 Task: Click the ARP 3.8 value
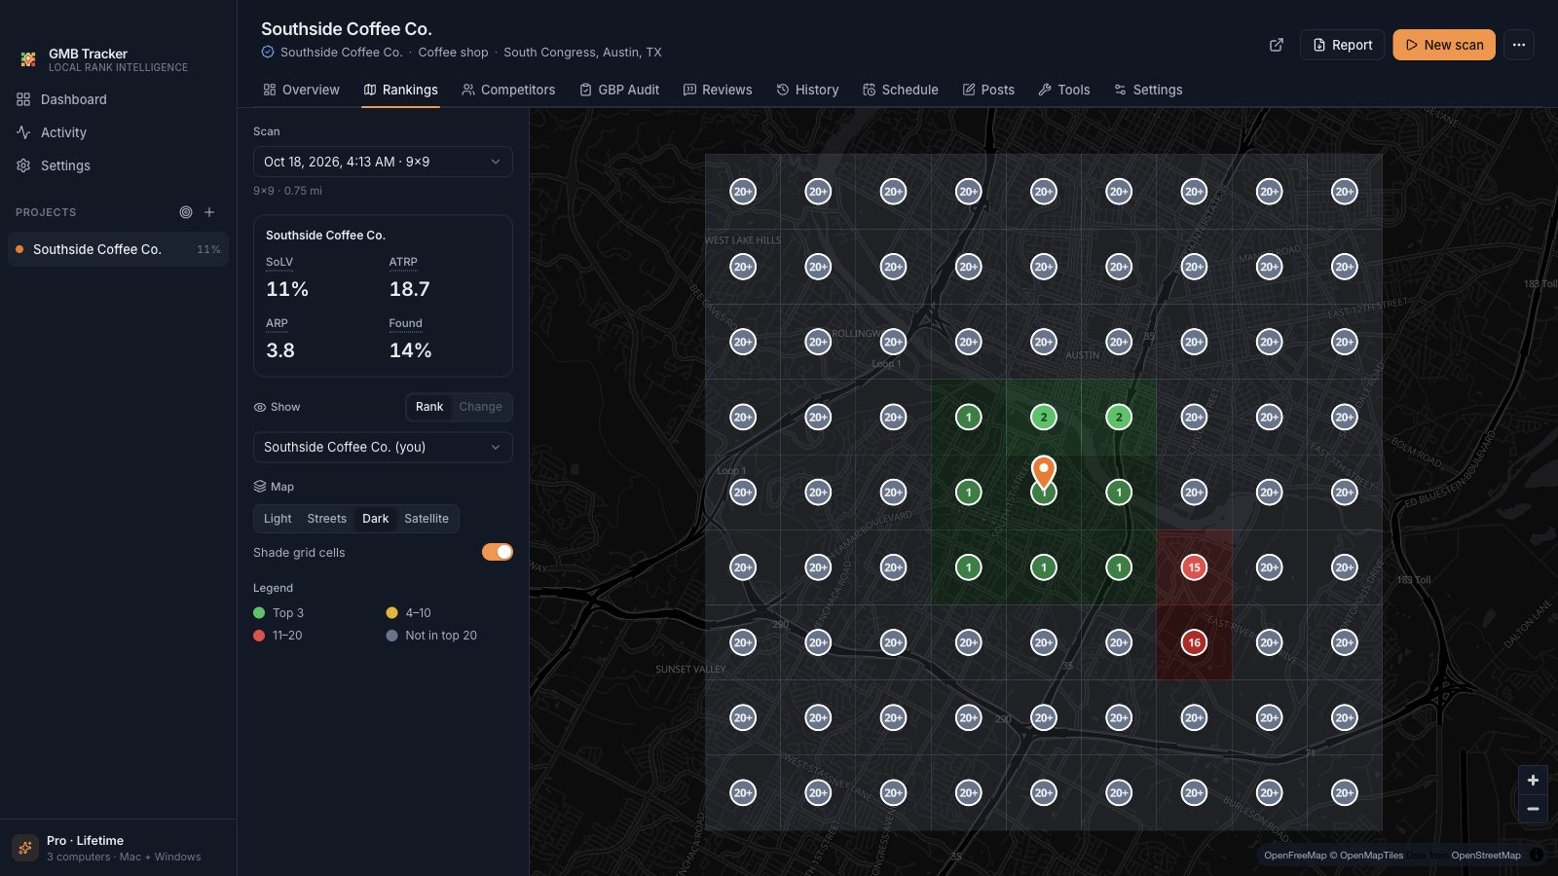pyautogui.click(x=280, y=350)
